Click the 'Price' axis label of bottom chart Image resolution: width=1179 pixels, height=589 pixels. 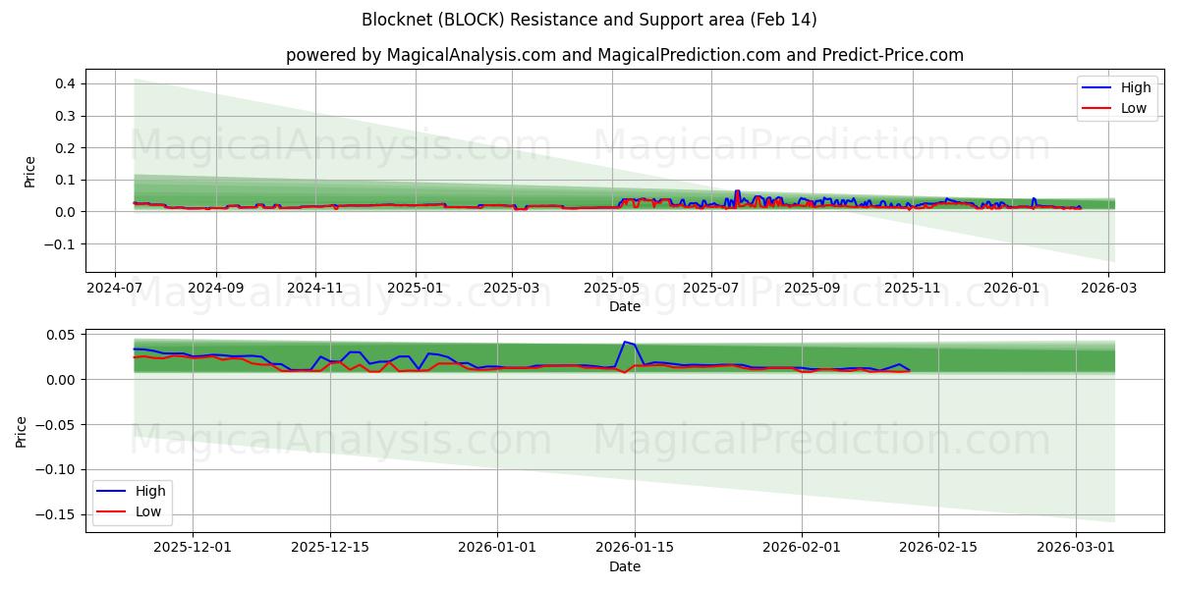[22, 431]
